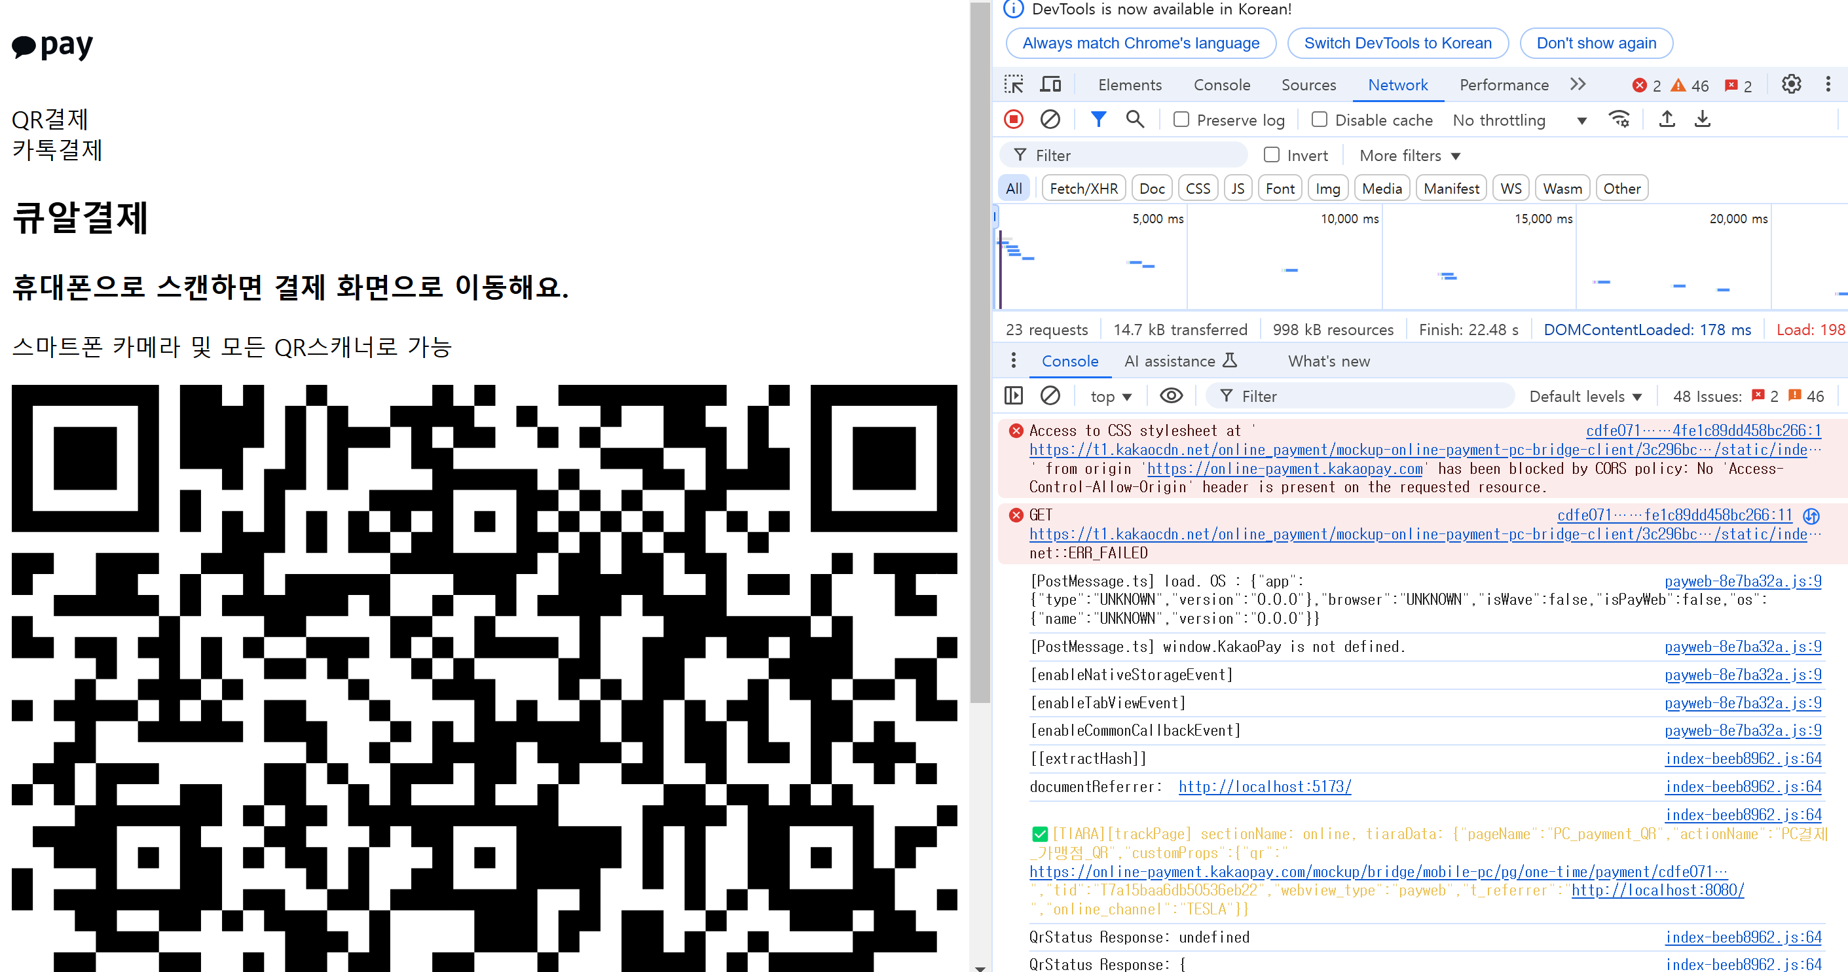
Task: Open the Default levels dropdown
Action: click(x=1585, y=397)
